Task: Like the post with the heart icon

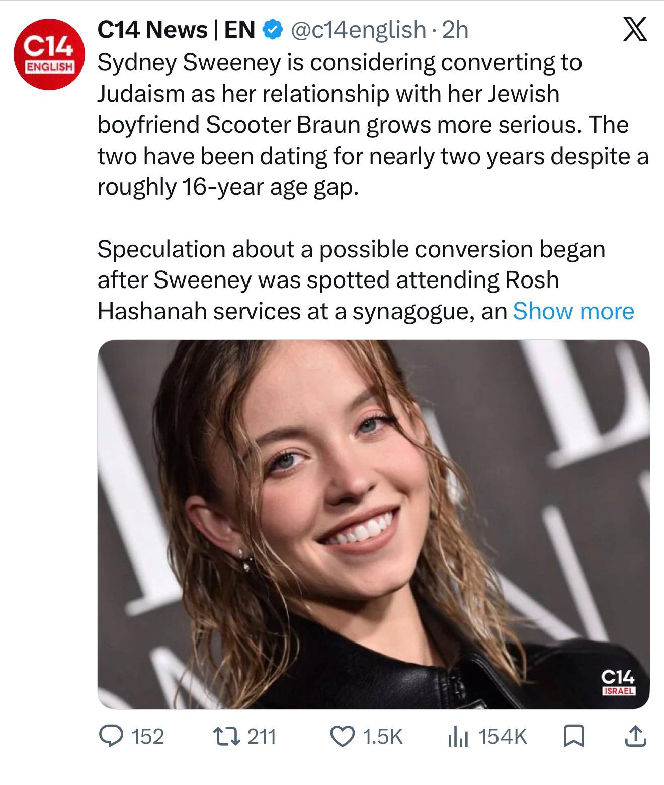Action: 342,737
